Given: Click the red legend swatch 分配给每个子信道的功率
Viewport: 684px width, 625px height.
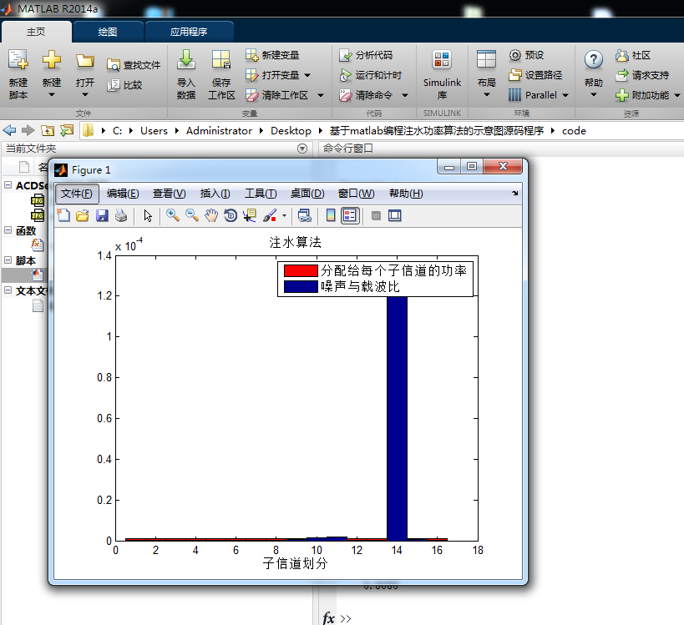Looking at the screenshot, I should (301, 270).
